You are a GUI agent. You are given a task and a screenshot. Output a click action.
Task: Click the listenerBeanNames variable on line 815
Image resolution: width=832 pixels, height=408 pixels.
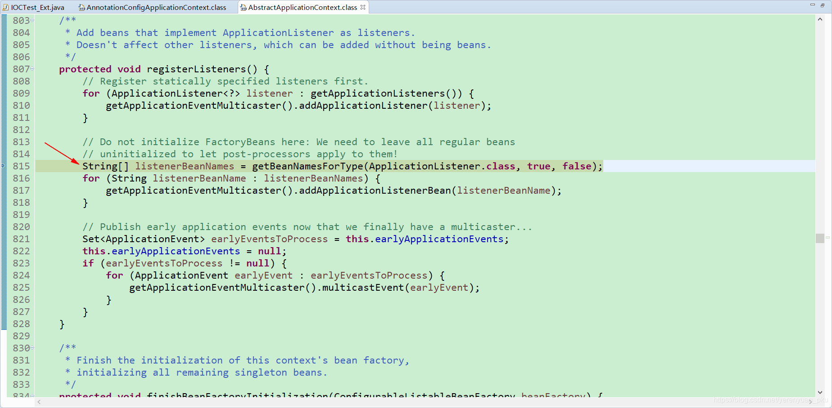(185, 166)
